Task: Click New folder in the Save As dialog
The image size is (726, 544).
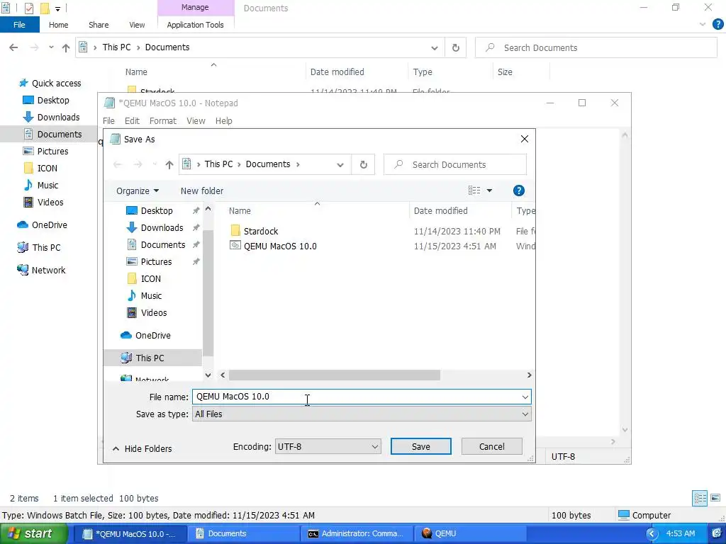Action: click(x=202, y=191)
